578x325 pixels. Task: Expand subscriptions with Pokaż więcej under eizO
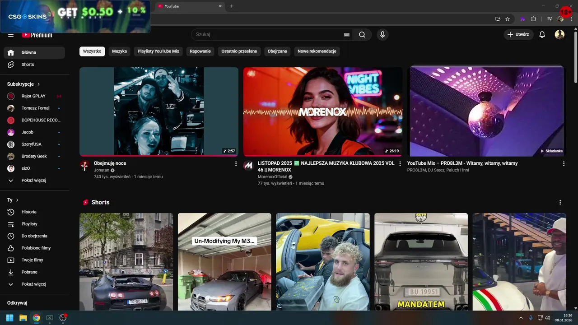tap(34, 181)
